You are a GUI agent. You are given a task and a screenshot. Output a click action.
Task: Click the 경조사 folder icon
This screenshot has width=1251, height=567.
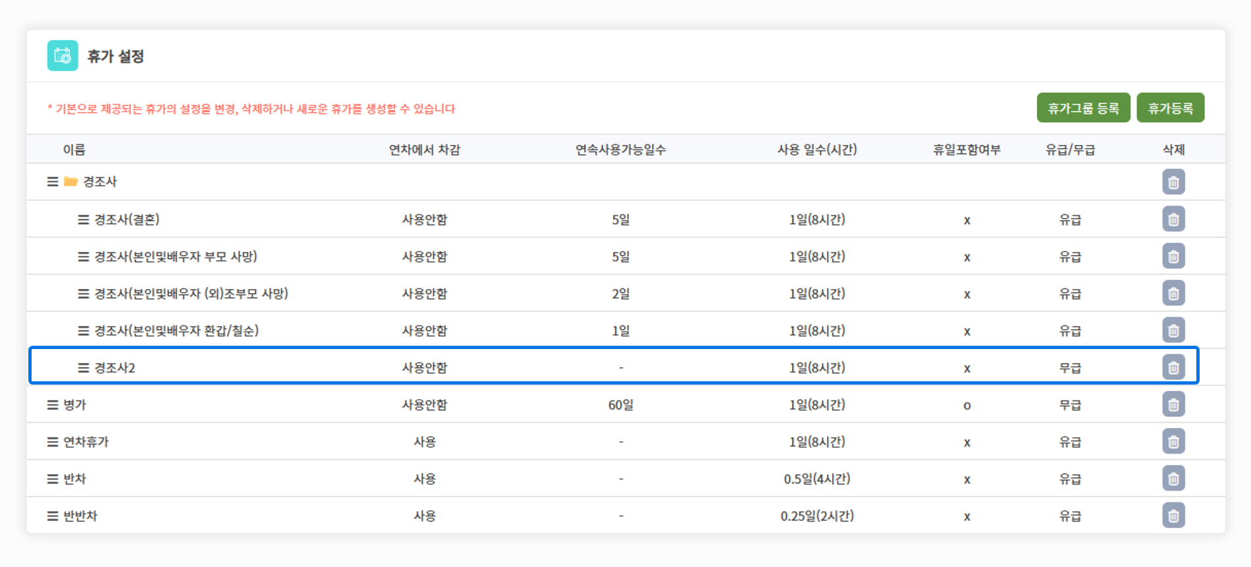71,181
